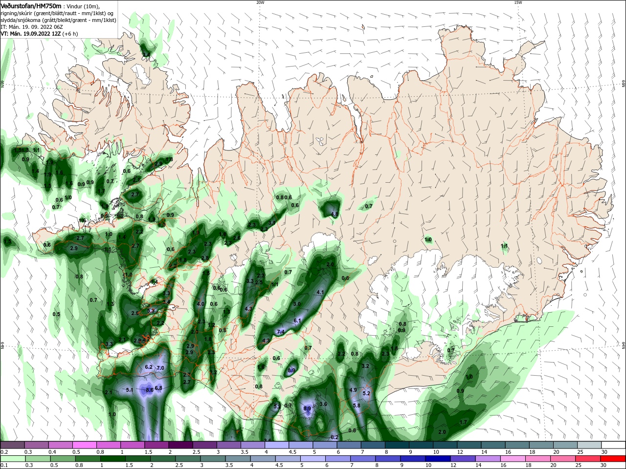The width and height of the screenshot is (626, 469).
Task: Click the white 30 snow legend swatch
Action: [x=614, y=445]
